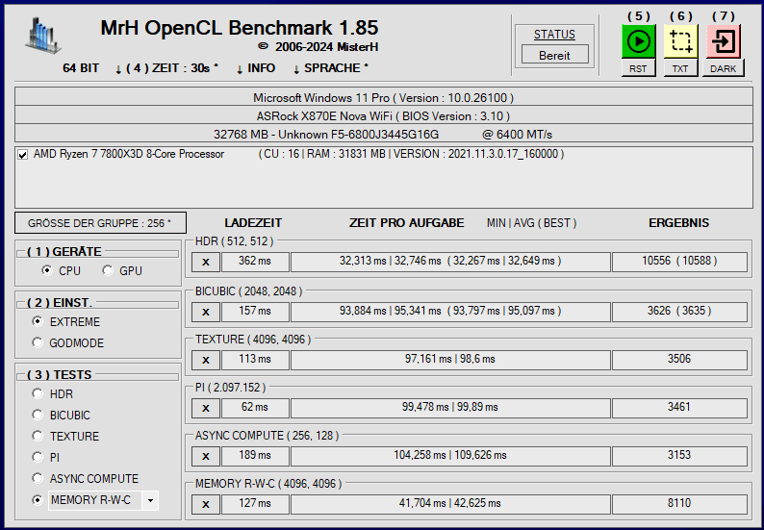The height and width of the screenshot is (530, 764).
Task: Click the PI load time 62 ms
Action: (255, 408)
